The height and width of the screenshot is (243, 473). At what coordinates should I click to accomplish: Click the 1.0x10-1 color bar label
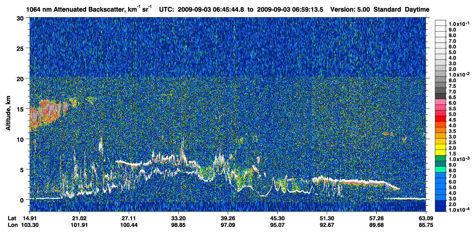point(459,23)
